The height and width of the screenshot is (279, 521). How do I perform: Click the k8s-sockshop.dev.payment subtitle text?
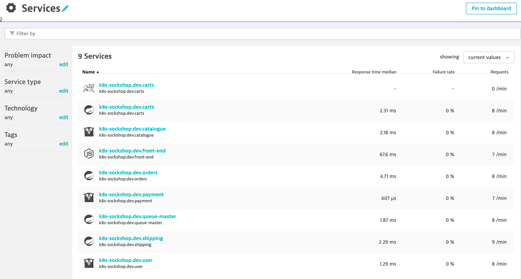125,201
